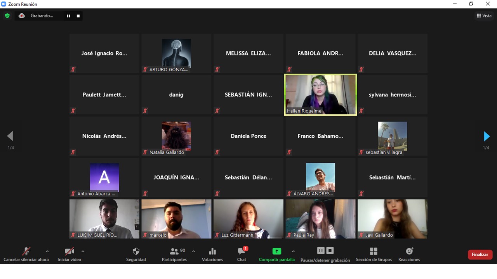Open the Vista layout menu

[484, 16]
